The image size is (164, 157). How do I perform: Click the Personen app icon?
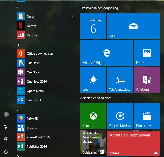coord(21,128)
